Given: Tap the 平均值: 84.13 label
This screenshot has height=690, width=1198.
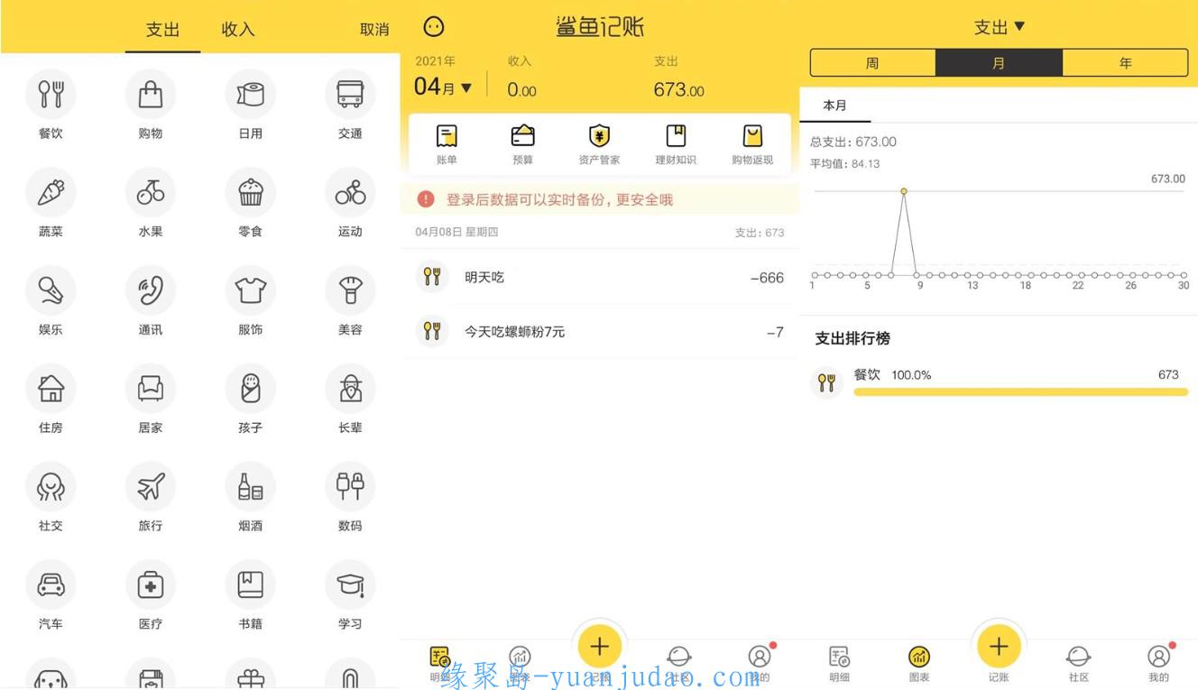Looking at the screenshot, I should click(844, 163).
